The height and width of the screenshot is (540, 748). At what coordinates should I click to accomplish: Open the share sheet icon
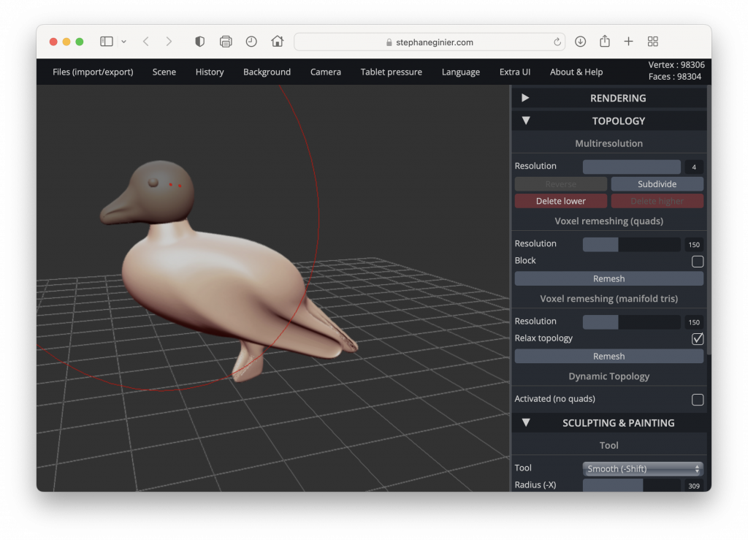[x=604, y=41]
